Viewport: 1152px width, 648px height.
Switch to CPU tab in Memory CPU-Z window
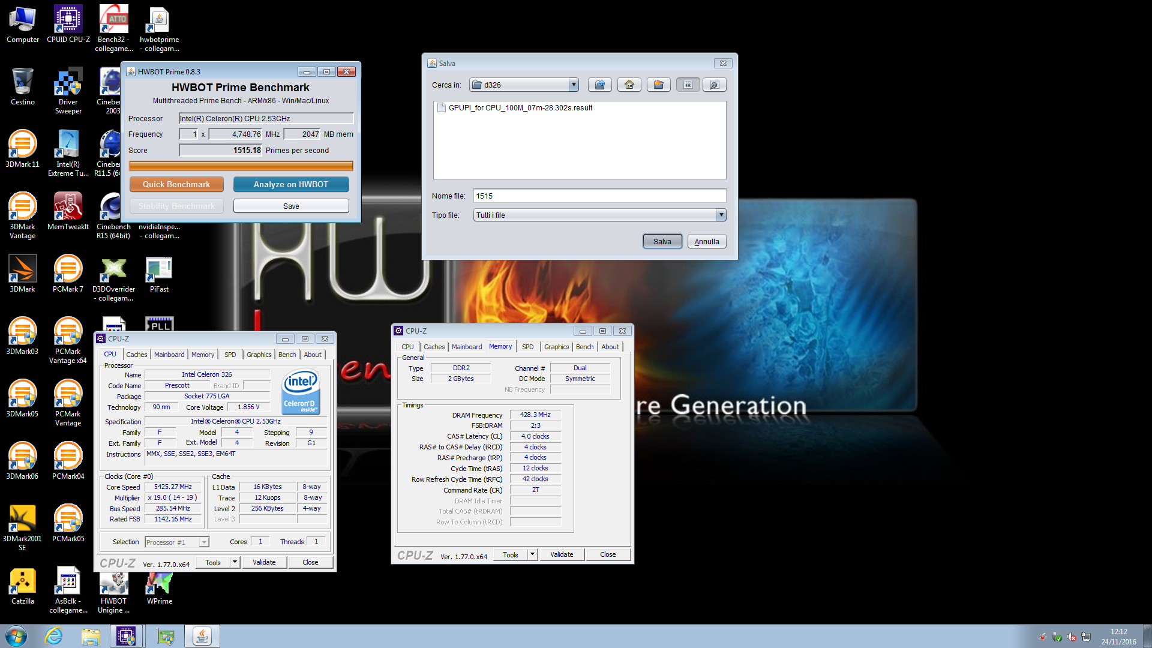pos(408,347)
